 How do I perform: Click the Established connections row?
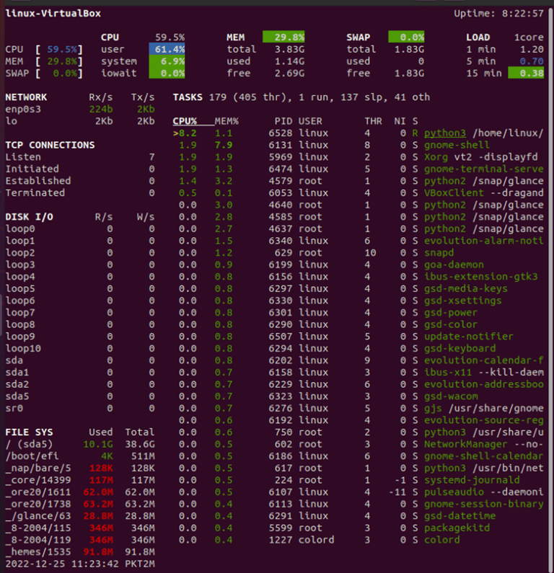pyautogui.click(x=80, y=181)
